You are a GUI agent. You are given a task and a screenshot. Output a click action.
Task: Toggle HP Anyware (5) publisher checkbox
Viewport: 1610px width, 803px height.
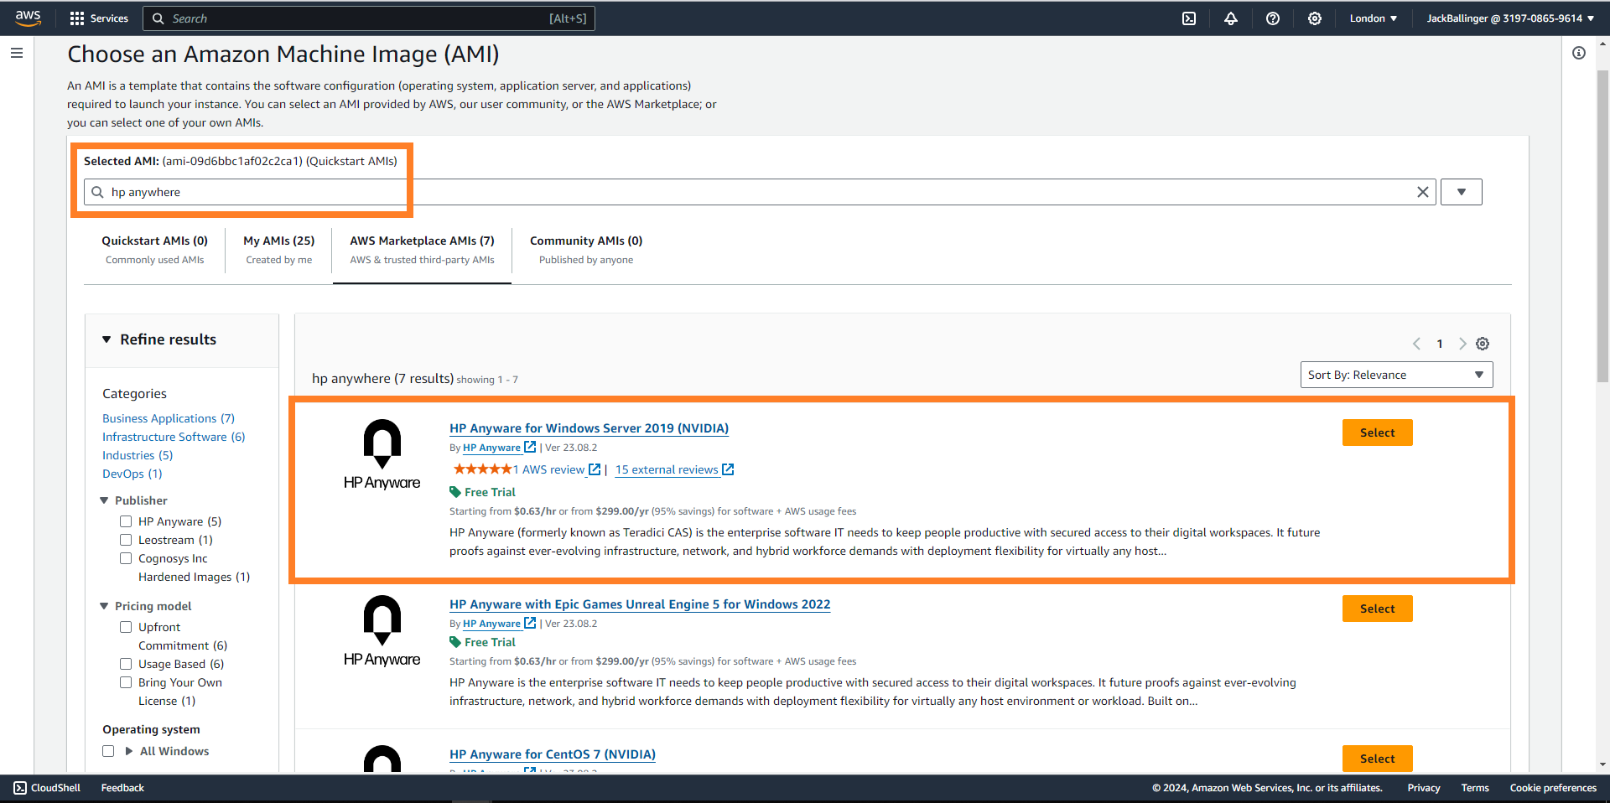pos(126,521)
